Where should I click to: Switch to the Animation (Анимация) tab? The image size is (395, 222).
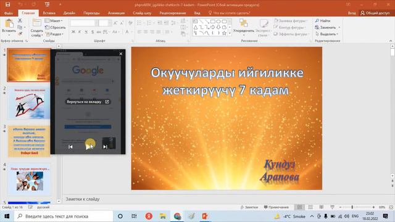[116, 13]
